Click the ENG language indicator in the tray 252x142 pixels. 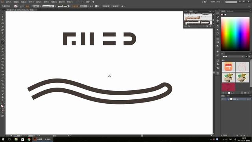coord(230,139)
